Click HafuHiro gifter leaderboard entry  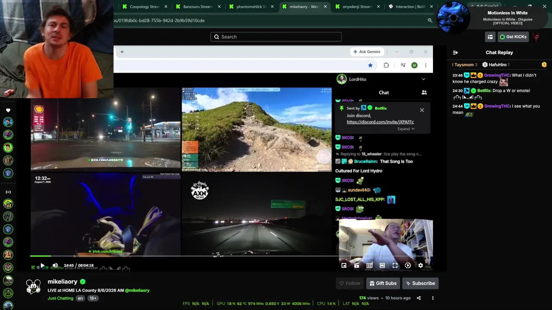[496, 65]
